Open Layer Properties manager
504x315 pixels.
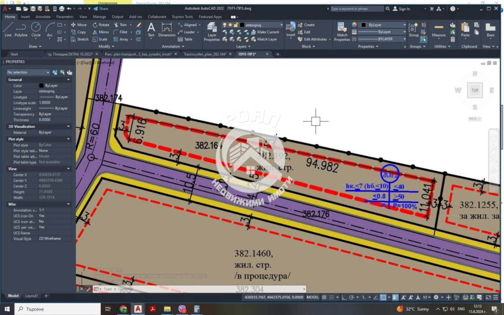(x=212, y=31)
